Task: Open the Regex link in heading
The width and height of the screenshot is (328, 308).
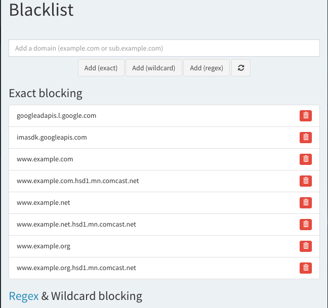Action: tap(24, 296)
